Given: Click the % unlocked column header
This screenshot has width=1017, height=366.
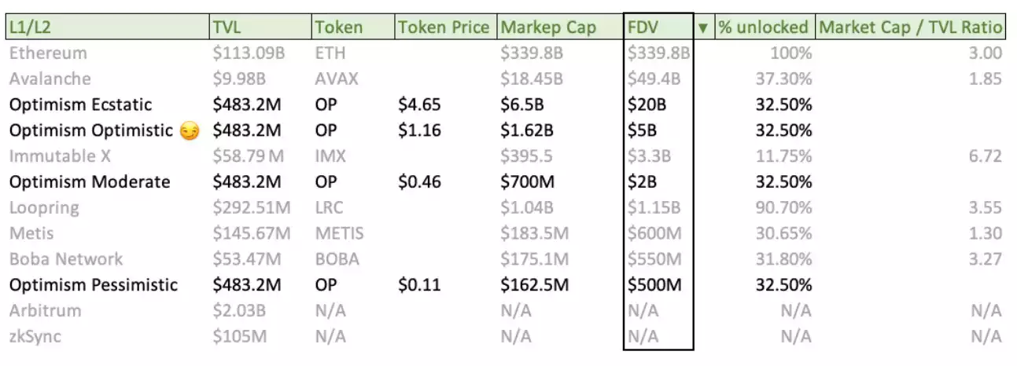Looking at the screenshot, I should tap(763, 27).
